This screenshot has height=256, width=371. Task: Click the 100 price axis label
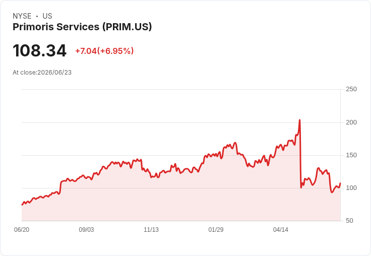pyautogui.click(x=351, y=188)
